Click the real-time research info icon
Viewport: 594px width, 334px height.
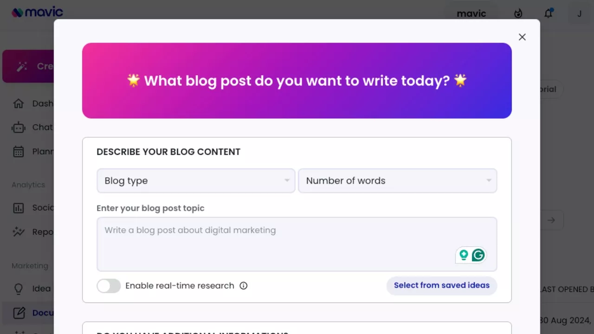click(243, 286)
